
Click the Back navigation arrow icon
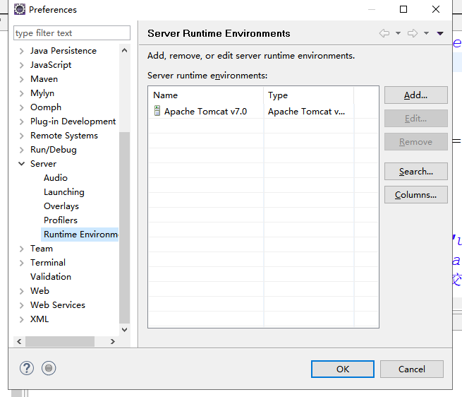pyautogui.click(x=384, y=33)
